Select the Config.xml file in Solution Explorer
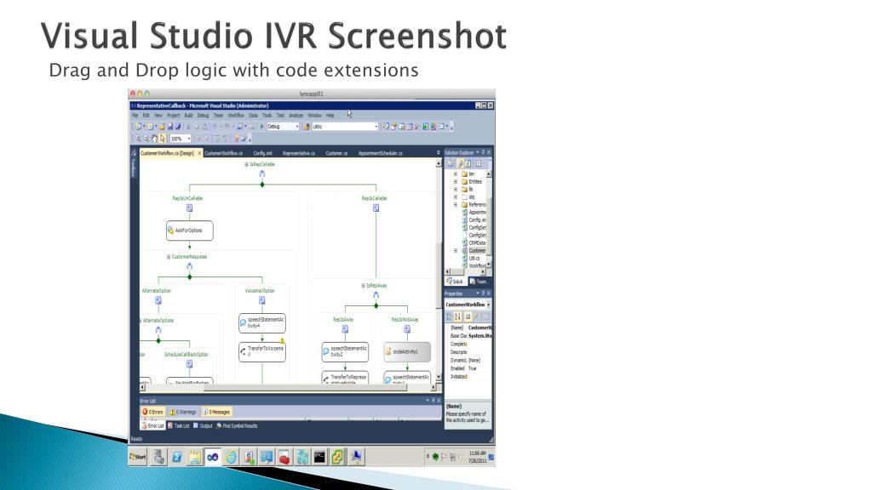This screenshot has width=872, height=490. click(x=473, y=220)
